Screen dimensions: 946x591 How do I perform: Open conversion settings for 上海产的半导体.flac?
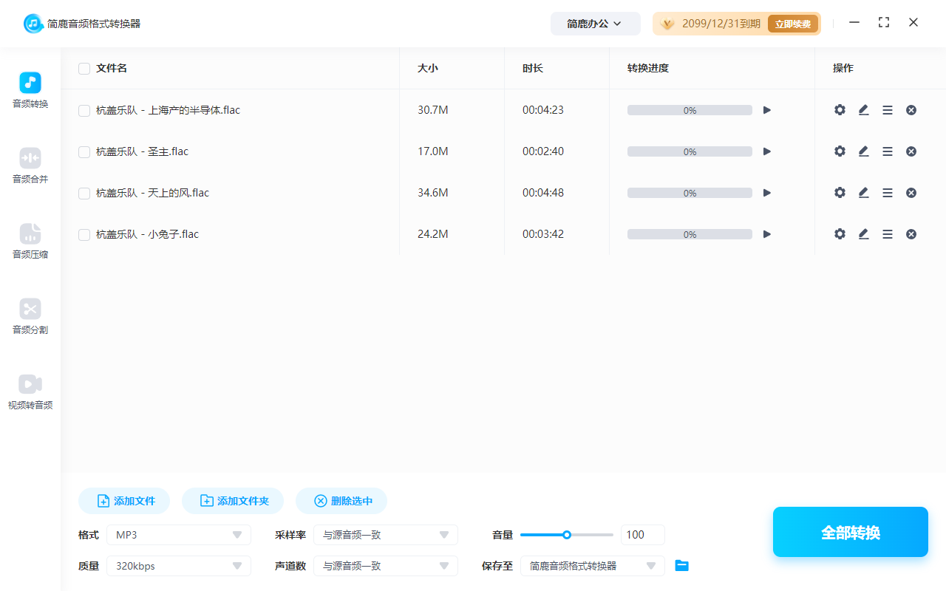(x=840, y=109)
